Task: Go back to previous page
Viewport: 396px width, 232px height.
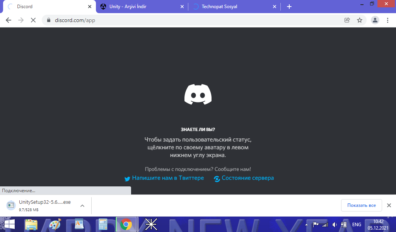Action: [x=9, y=20]
